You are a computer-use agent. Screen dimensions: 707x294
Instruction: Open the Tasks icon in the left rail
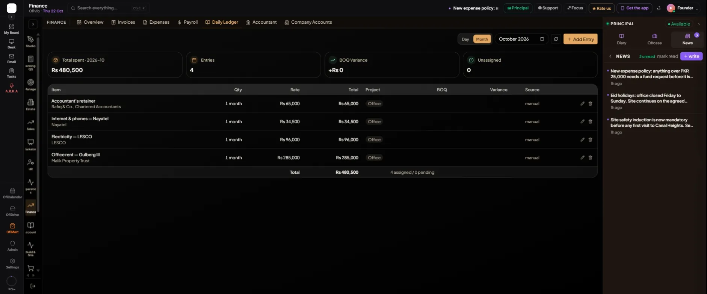click(12, 73)
